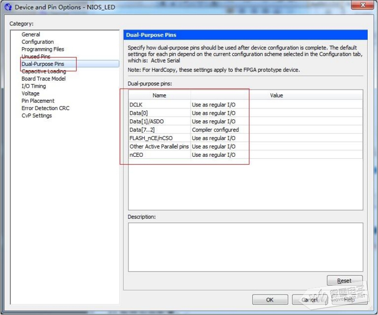The height and width of the screenshot is (315, 378).
Task: Select Dual-Purpose Pins category
Action: click(43, 64)
